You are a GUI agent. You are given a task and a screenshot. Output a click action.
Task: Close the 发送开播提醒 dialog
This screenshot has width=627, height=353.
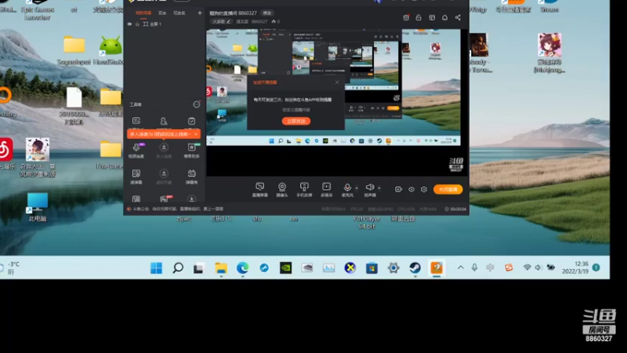coord(337,82)
